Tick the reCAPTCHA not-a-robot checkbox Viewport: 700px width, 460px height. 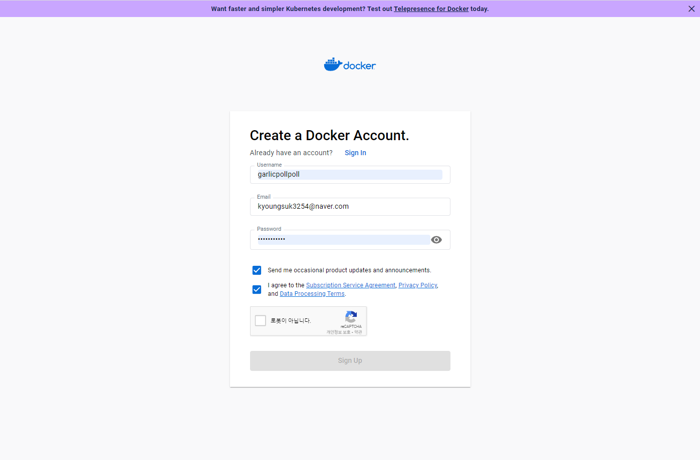(x=261, y=320)
